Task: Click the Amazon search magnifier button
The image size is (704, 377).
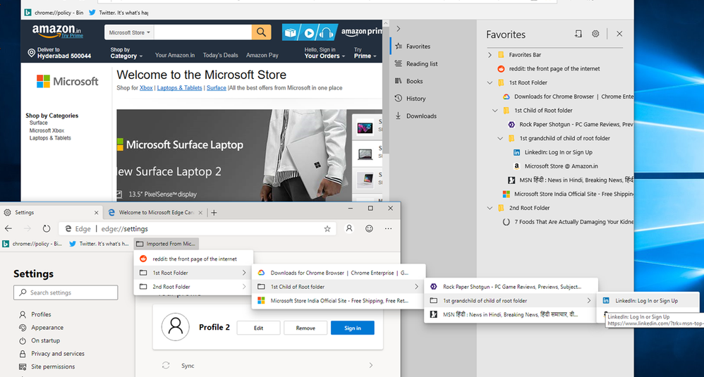Action: [261, 32]
